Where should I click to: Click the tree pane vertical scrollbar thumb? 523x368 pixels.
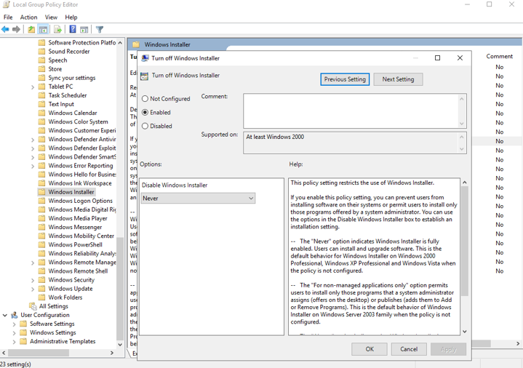(120, 289)
